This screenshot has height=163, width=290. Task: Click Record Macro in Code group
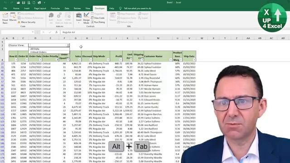pos(26,14)
